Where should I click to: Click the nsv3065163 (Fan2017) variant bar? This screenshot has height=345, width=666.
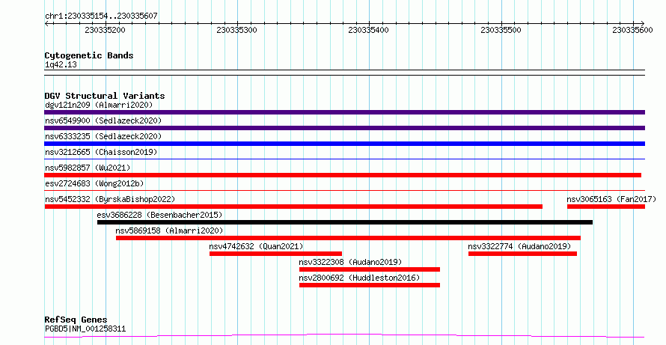pyautogui.click(x=606, y=207)
